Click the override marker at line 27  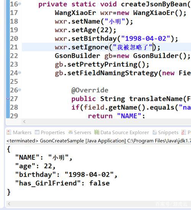click(8, 99)
